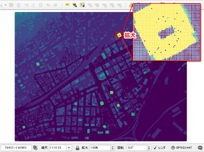Decrease magnifier with the down arrow

pos(112,149)
